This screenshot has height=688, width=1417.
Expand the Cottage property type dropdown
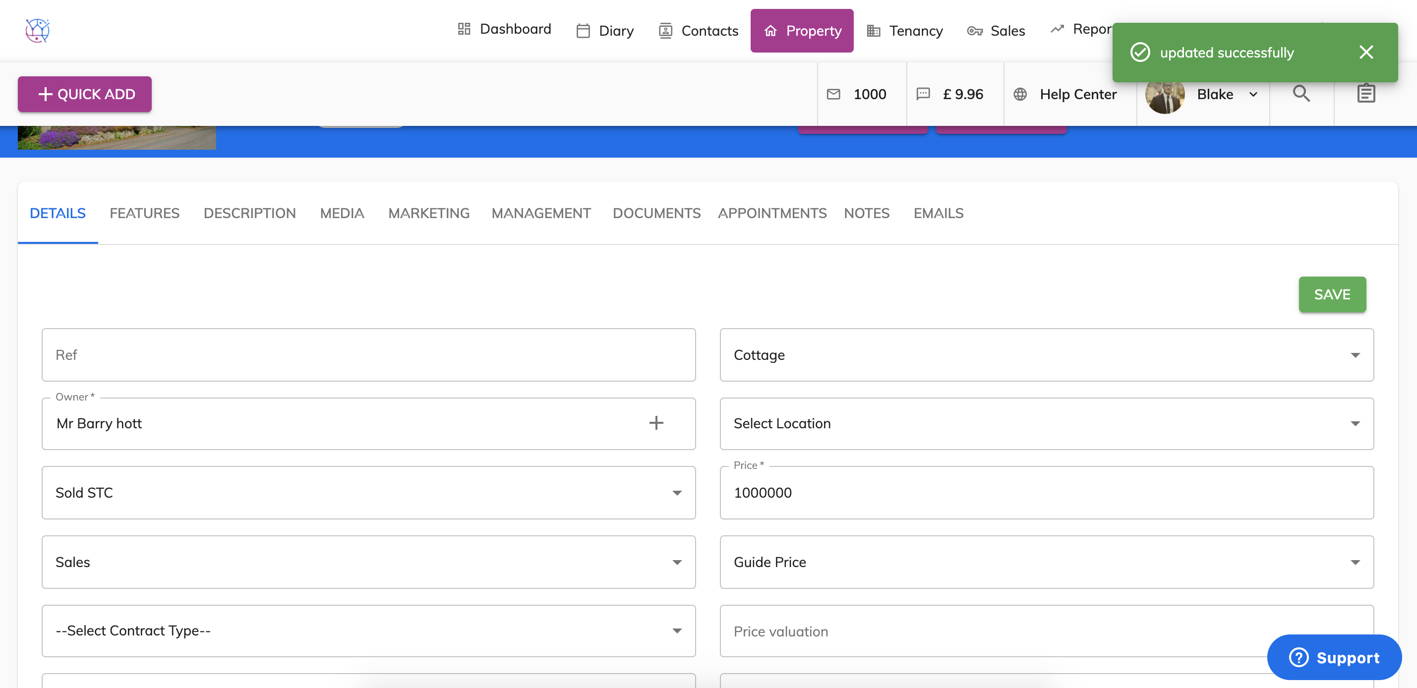click(1046, 355)
